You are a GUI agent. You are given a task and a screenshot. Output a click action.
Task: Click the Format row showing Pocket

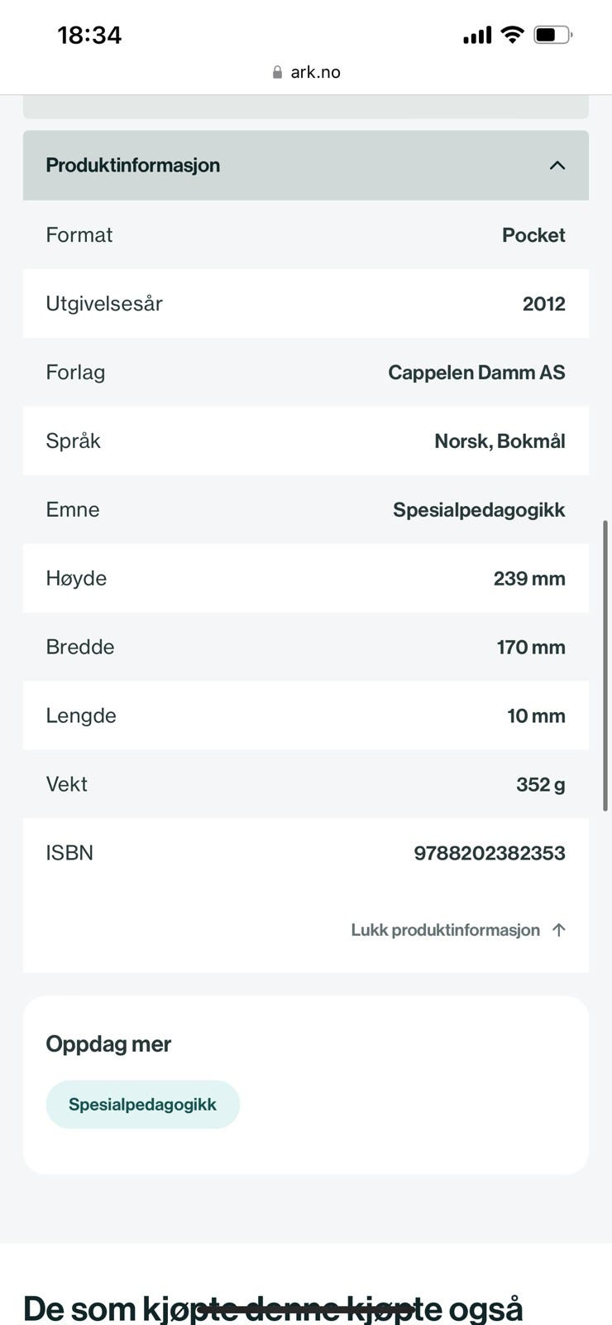306,235
